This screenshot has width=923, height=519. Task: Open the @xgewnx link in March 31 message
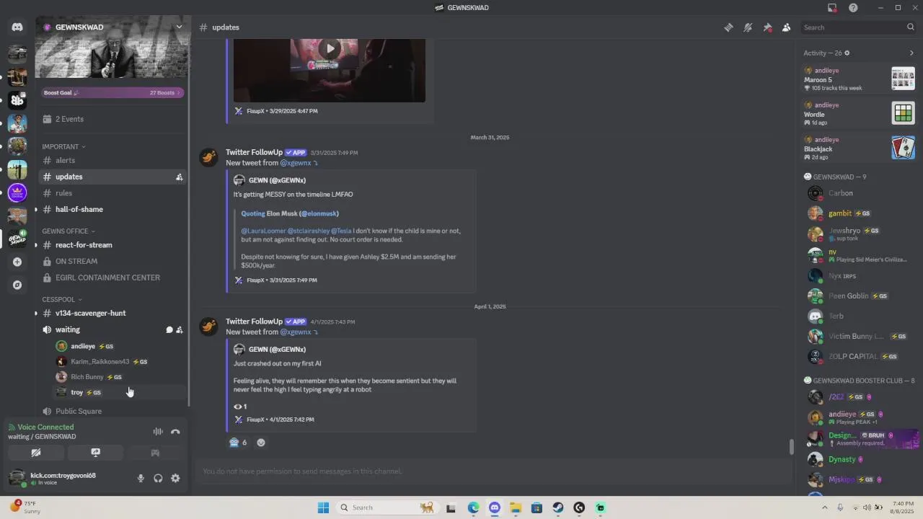296,163
